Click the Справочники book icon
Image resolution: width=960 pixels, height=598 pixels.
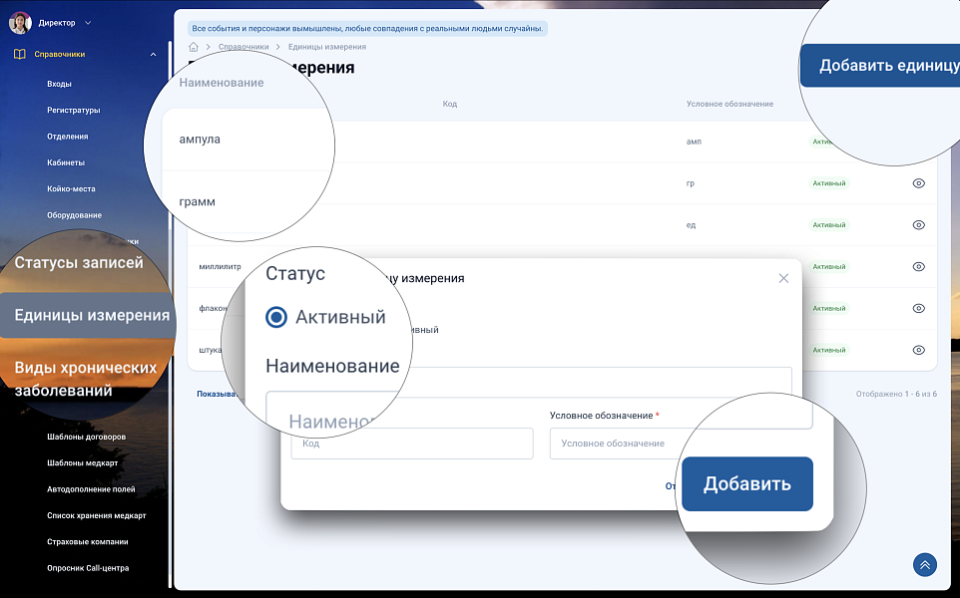20,55
